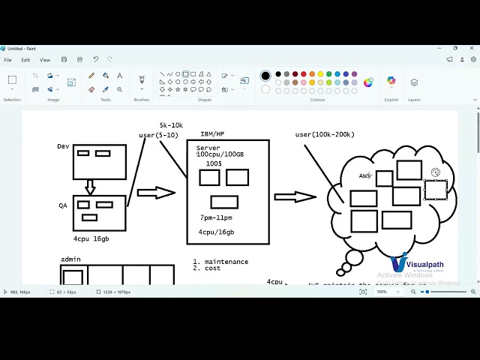Click the Flip image icon
The height and width of the screenshot is (360, 480).
pyautogui.click(x=50, y=89)
